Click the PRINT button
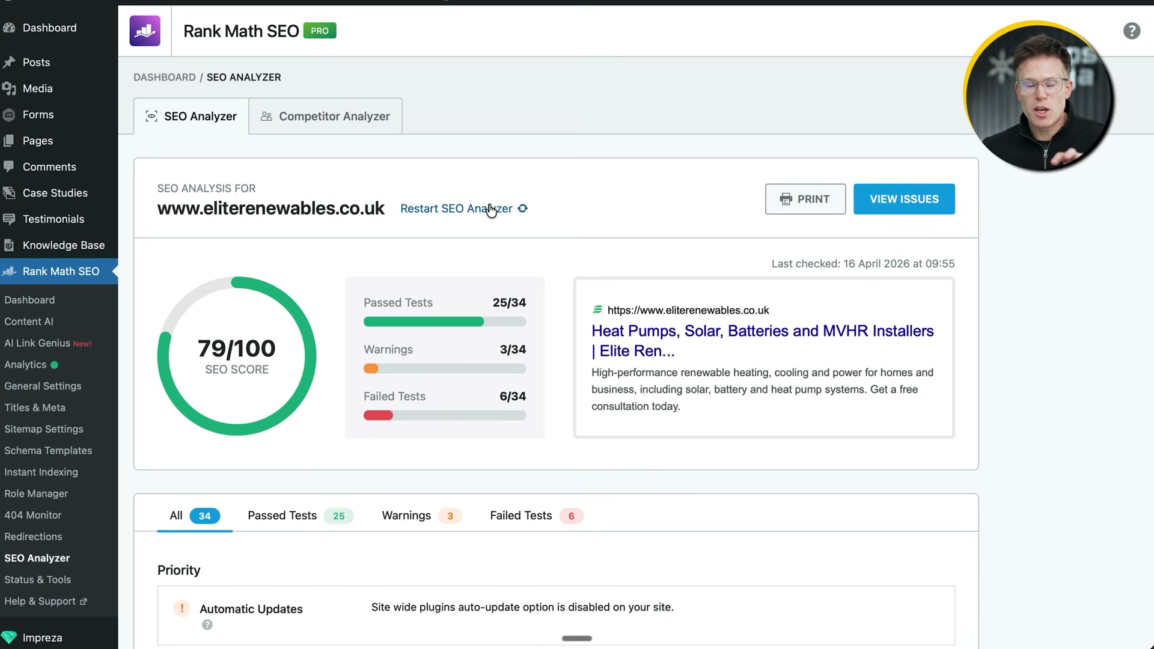1154x649 pixels. click(x=805, y=199)
